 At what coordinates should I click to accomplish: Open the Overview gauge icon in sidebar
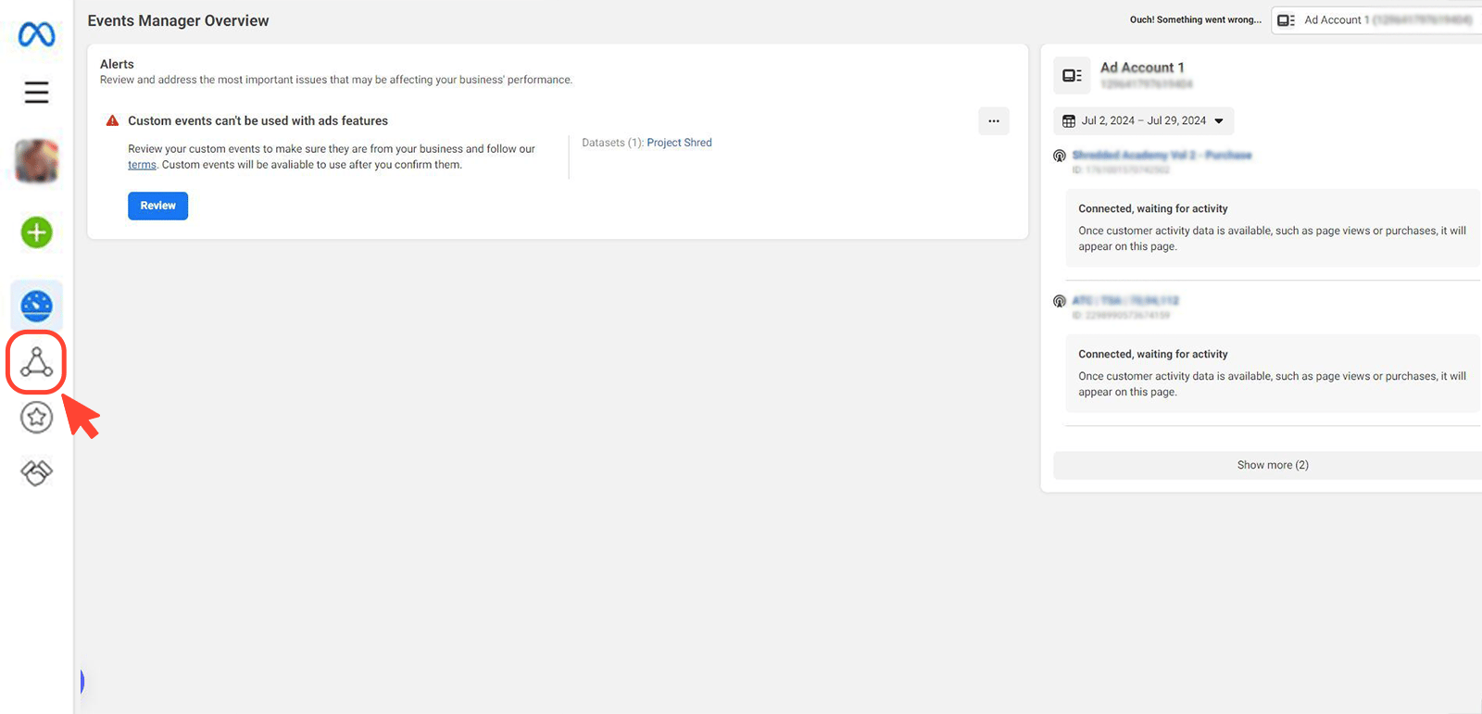click(x=37, y=306)
